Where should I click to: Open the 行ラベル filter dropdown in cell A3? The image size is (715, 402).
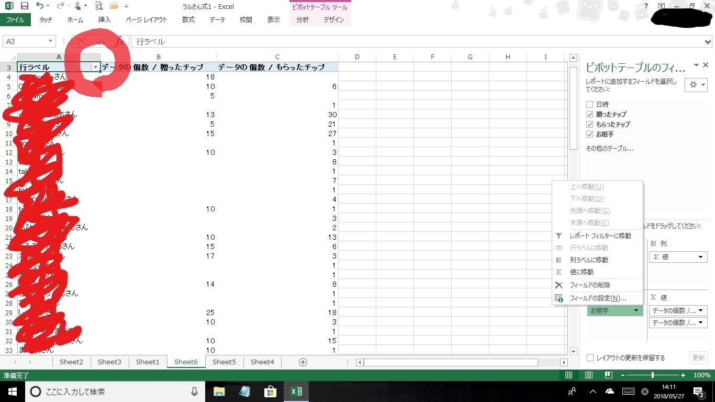[95, 67]
